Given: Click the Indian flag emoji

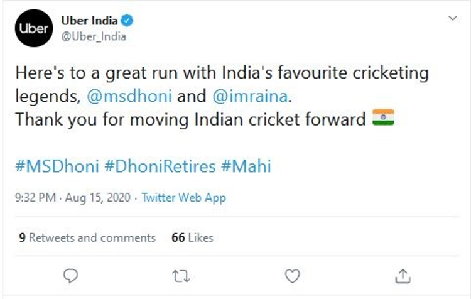Looking at the screenshot, I should click(383, 118).
